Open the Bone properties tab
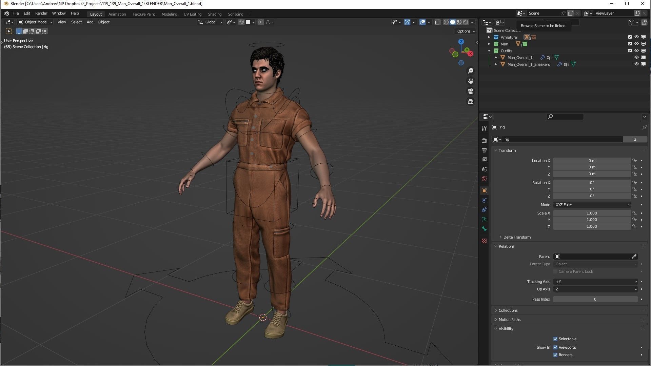Screen dimensions: 651x366 pyautogui.click(x=484, y=229)
